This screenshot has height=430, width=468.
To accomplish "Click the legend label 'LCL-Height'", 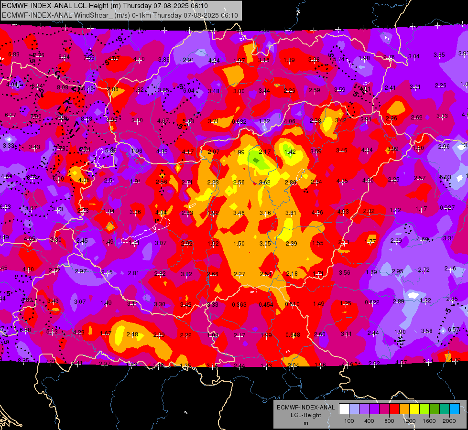I will point(305,415).
